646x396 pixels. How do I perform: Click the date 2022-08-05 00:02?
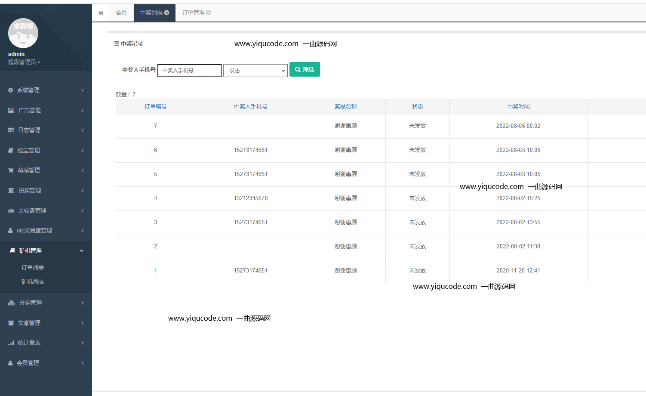pos(518,126)
